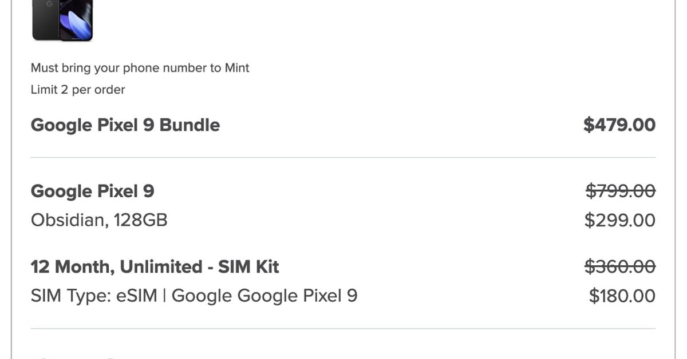The height and width of the screenshot is (359, 687).
Task: Click the $299.00 discounted phone price
Action: coord(619,220)
